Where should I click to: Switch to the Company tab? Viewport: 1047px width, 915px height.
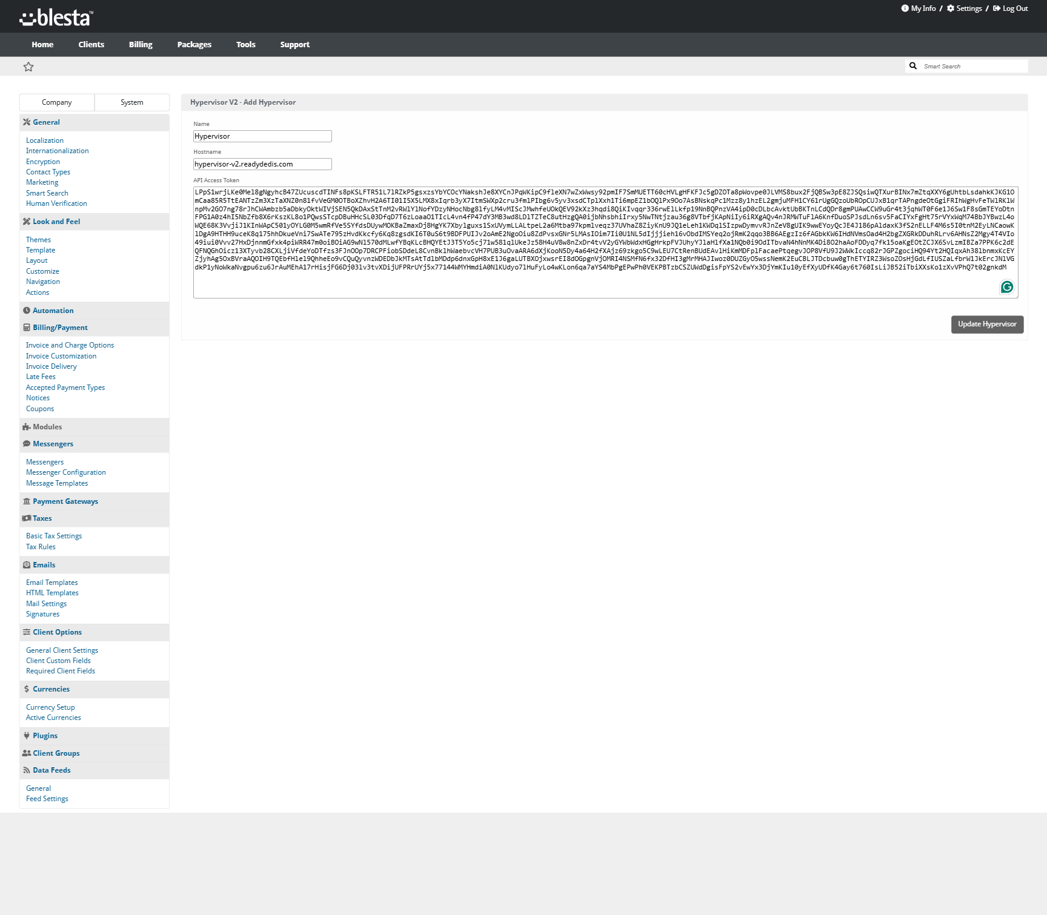click(x=57, y=102)
